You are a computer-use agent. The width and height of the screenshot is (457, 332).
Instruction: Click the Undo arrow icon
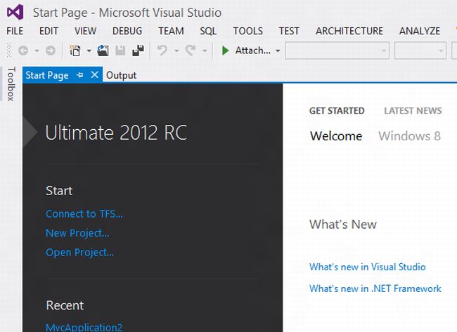162,51
